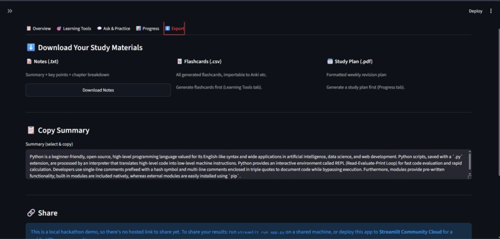Click the Overview tab clipboard icon
Viewport: 500px width, 239px height.
(29, 28)
